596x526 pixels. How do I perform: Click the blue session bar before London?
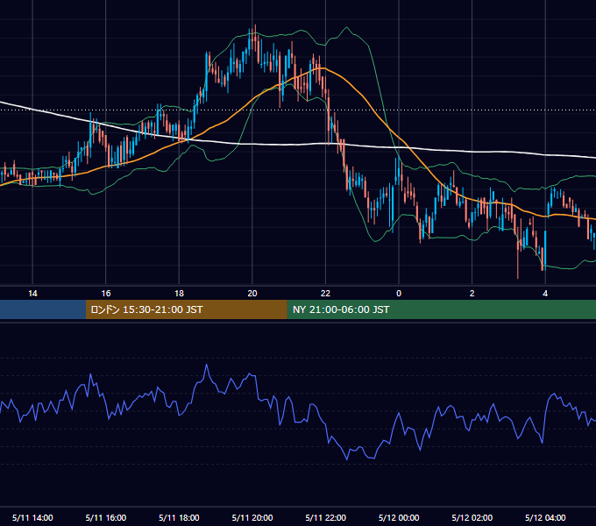pos(43,309)
